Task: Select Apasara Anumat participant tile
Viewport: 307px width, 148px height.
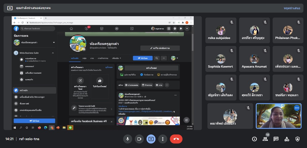Action: click(x=254, y=59)
